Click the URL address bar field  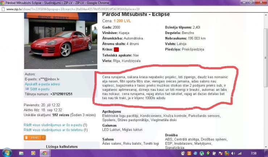[109, 9]
